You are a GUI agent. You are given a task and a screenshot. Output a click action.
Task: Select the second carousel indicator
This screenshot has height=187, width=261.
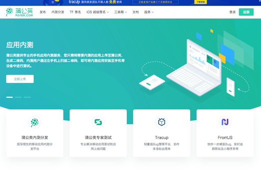18,97
